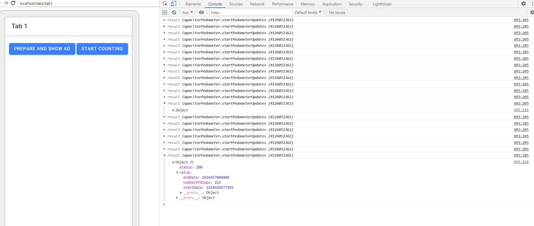Reload the page with the browser refresh icon

tap(13, 3)
